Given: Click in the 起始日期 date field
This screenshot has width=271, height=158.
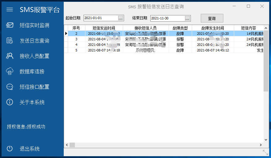Looking at the screenshot, I should pyautogui.click(x=100, y=18).
